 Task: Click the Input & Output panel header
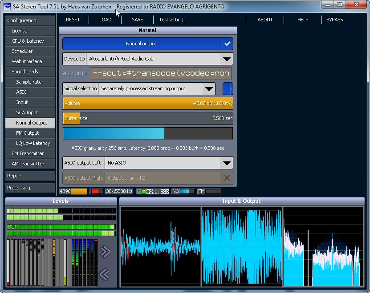(x=242, y=201)
